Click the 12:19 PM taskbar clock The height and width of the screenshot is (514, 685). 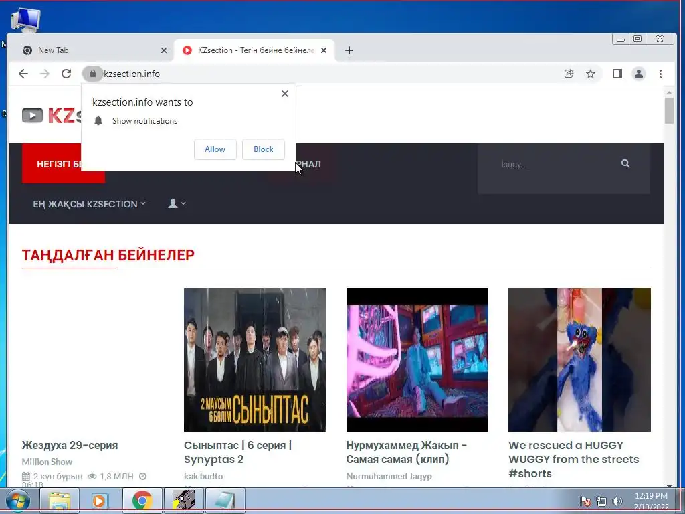tap(651, 496)
